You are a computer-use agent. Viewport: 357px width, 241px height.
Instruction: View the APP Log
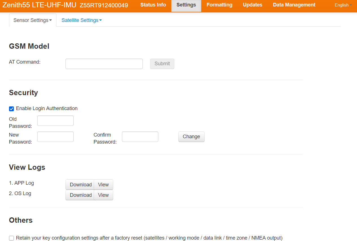(x=103, y=185)
